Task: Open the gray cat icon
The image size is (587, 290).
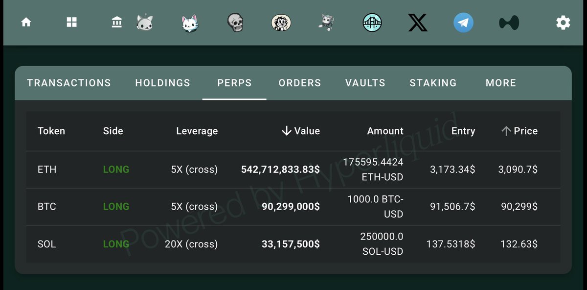Action: [x=145, y=23]
